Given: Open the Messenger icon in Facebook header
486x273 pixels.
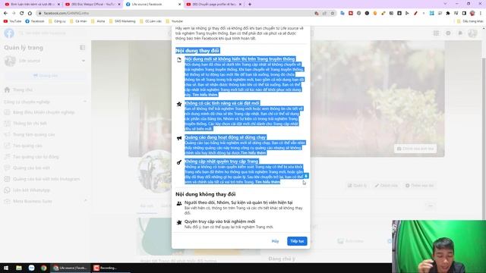Looking at the screenshot, I should [448, 33].
